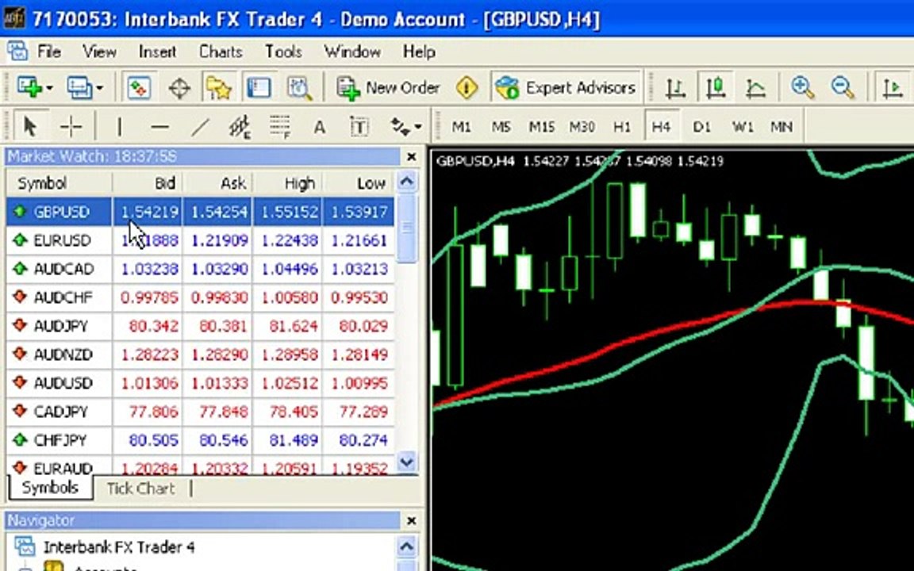
Task: Open the Charts menu
Action: pos(221,52)
